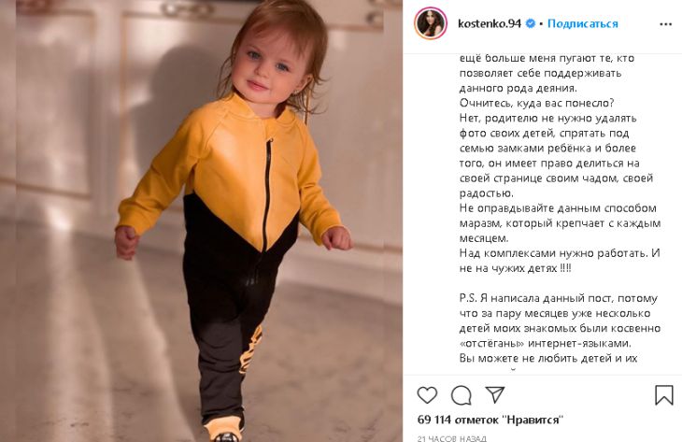View who liked: 69 114 отметок "Нравится"
The width and height of the screenshot is (682, 442).
(x=490, y=420)
